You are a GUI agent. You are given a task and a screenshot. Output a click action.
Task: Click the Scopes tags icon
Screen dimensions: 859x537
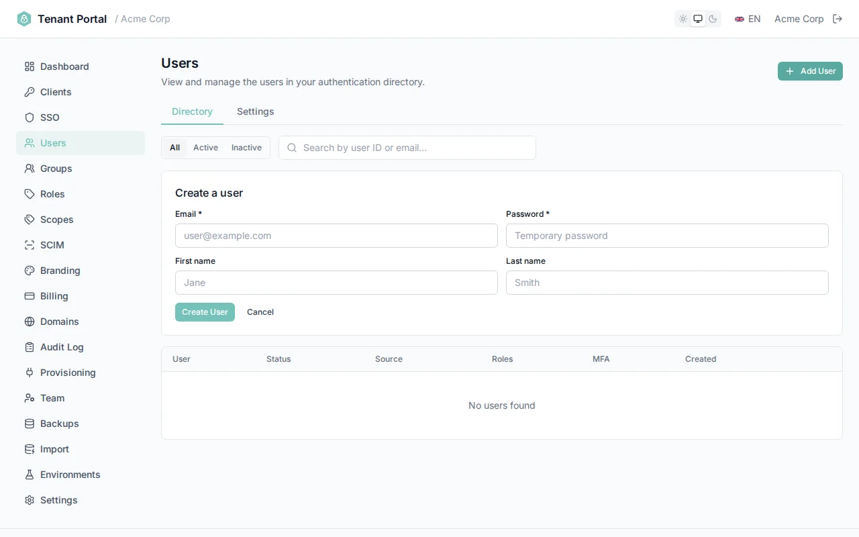point(30,219)
